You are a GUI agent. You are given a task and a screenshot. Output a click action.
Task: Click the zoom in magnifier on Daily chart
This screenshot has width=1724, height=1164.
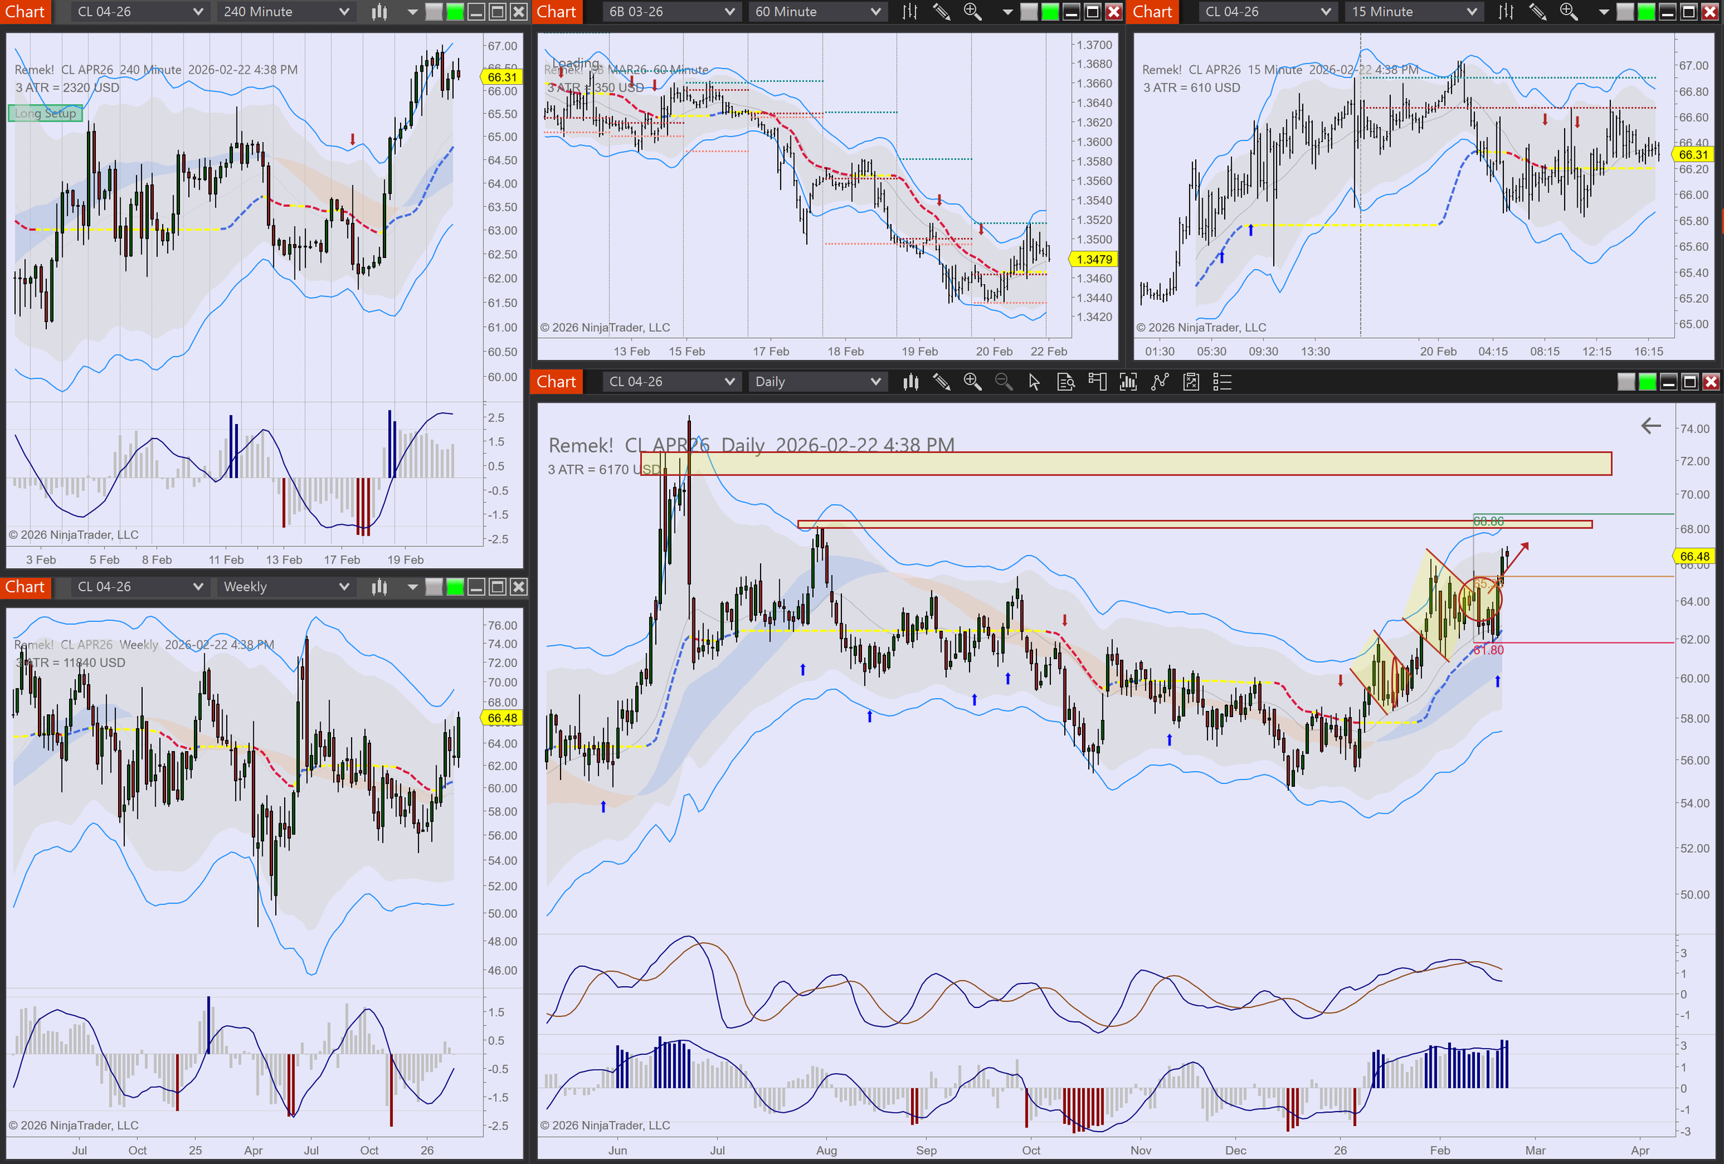tap(972, 382)
